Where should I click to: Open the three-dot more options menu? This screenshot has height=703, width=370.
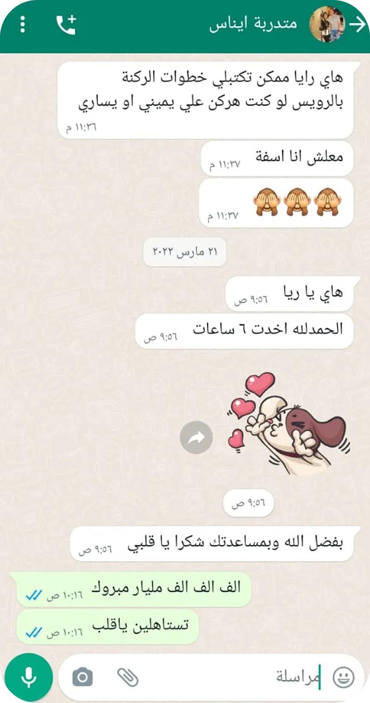pos(23,25)
